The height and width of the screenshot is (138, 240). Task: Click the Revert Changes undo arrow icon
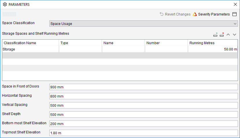click(x=162, y=14)
